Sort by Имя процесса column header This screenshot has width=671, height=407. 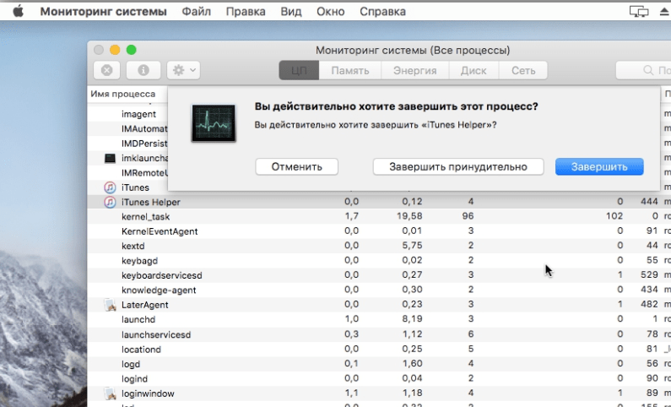(123, 94)
